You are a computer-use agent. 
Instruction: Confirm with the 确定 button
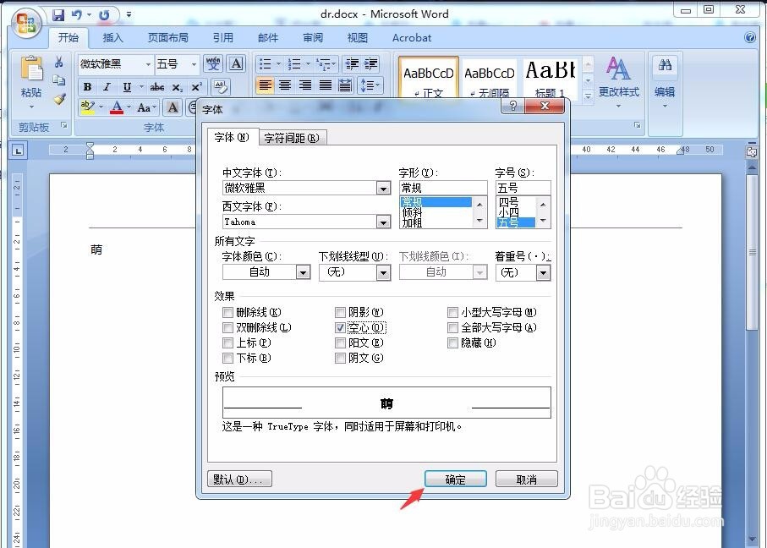pyautogui.click(x=456, y=479)
